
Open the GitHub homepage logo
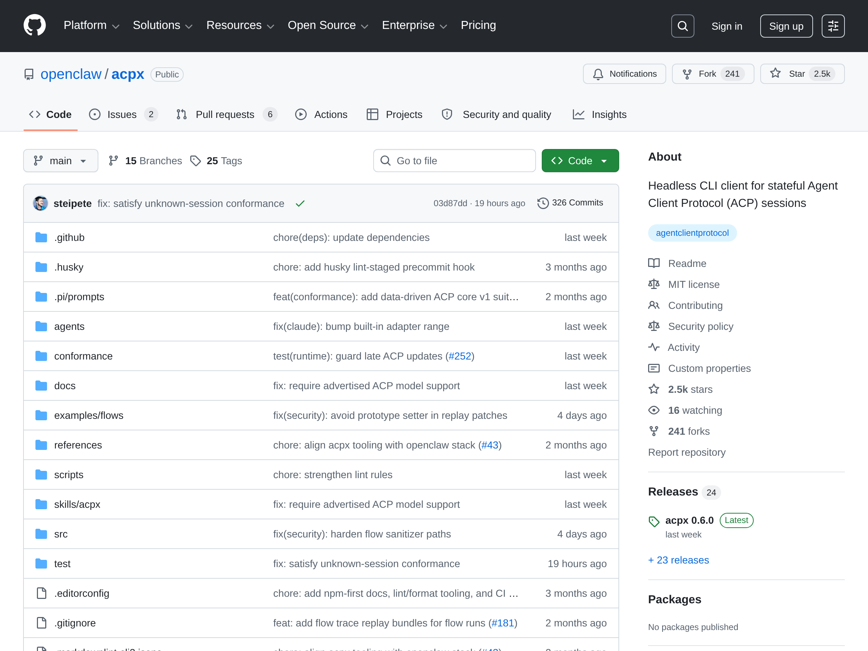(x=34, y=26)
